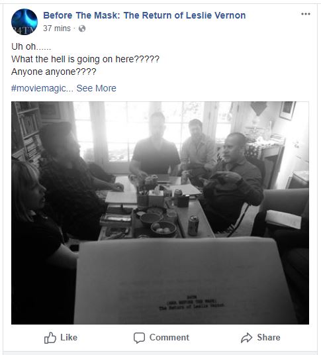Click the script title page in photo

(185, 281)
